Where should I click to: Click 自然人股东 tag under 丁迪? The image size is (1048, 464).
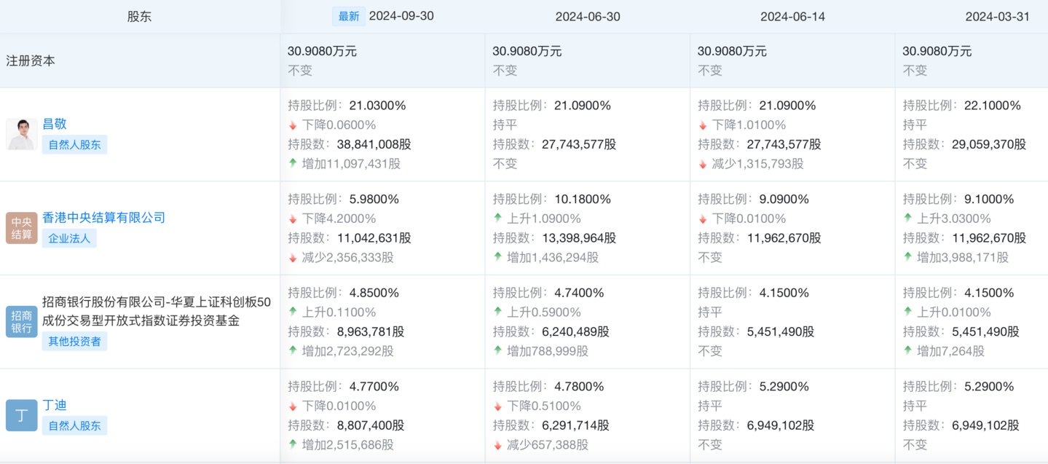coord(74,425)
